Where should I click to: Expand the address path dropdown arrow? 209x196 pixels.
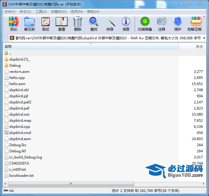[x=204, y=38]
